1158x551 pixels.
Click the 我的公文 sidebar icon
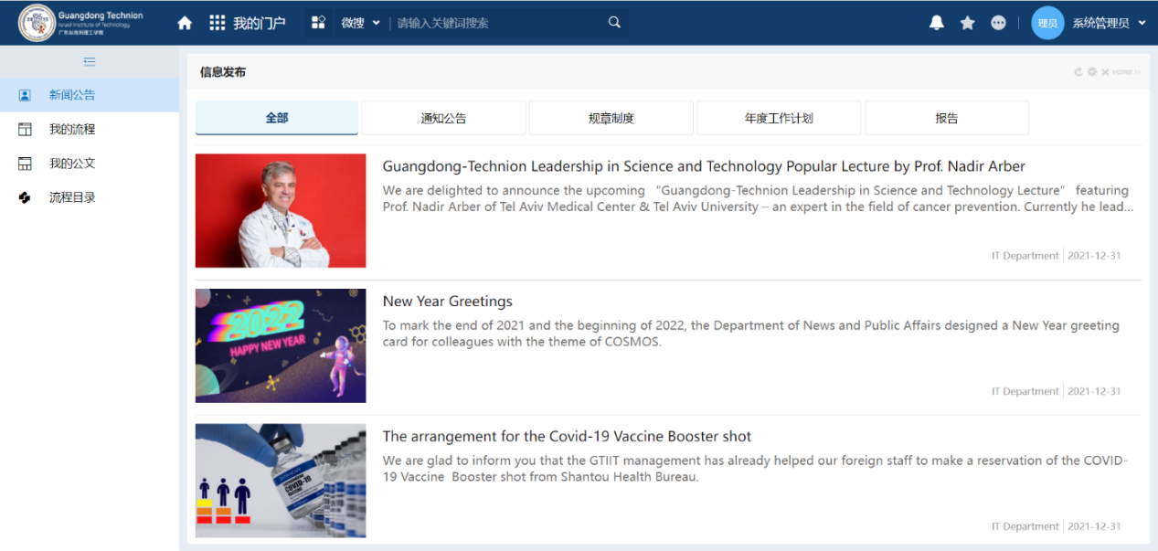25,164
